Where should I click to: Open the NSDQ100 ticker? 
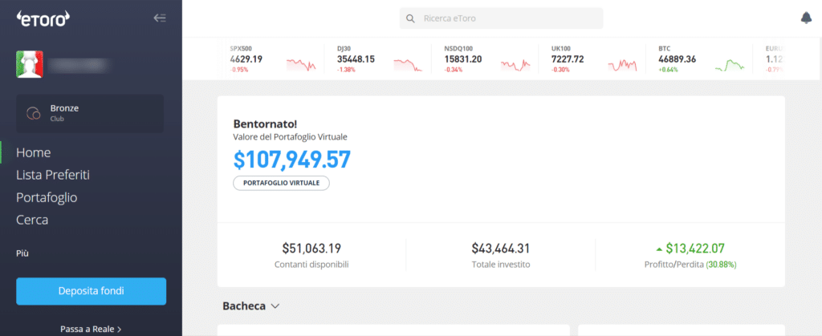(x=486, y=59)
